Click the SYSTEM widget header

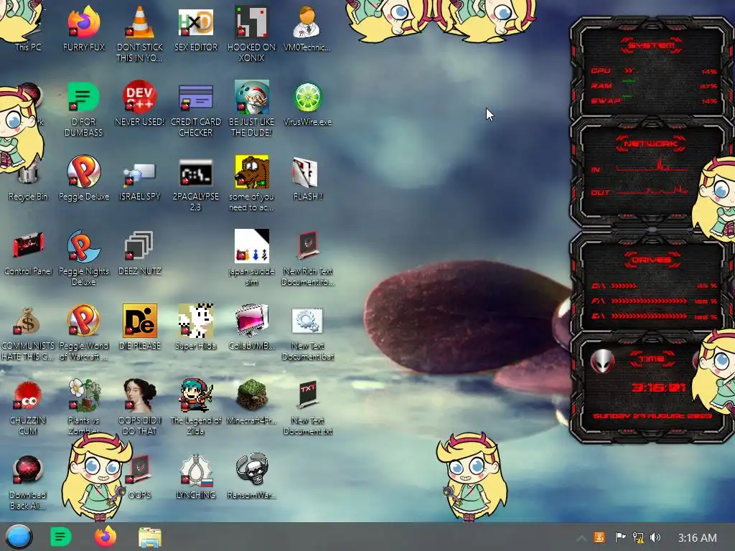pos(651,45)
